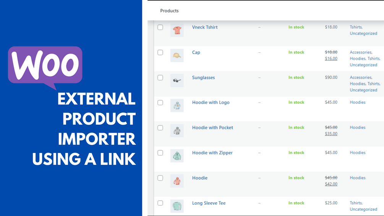The height and width of the screenshot is (216, 384).
Task: Click the $90.00 price of Sunglasses
Action: 331,77
